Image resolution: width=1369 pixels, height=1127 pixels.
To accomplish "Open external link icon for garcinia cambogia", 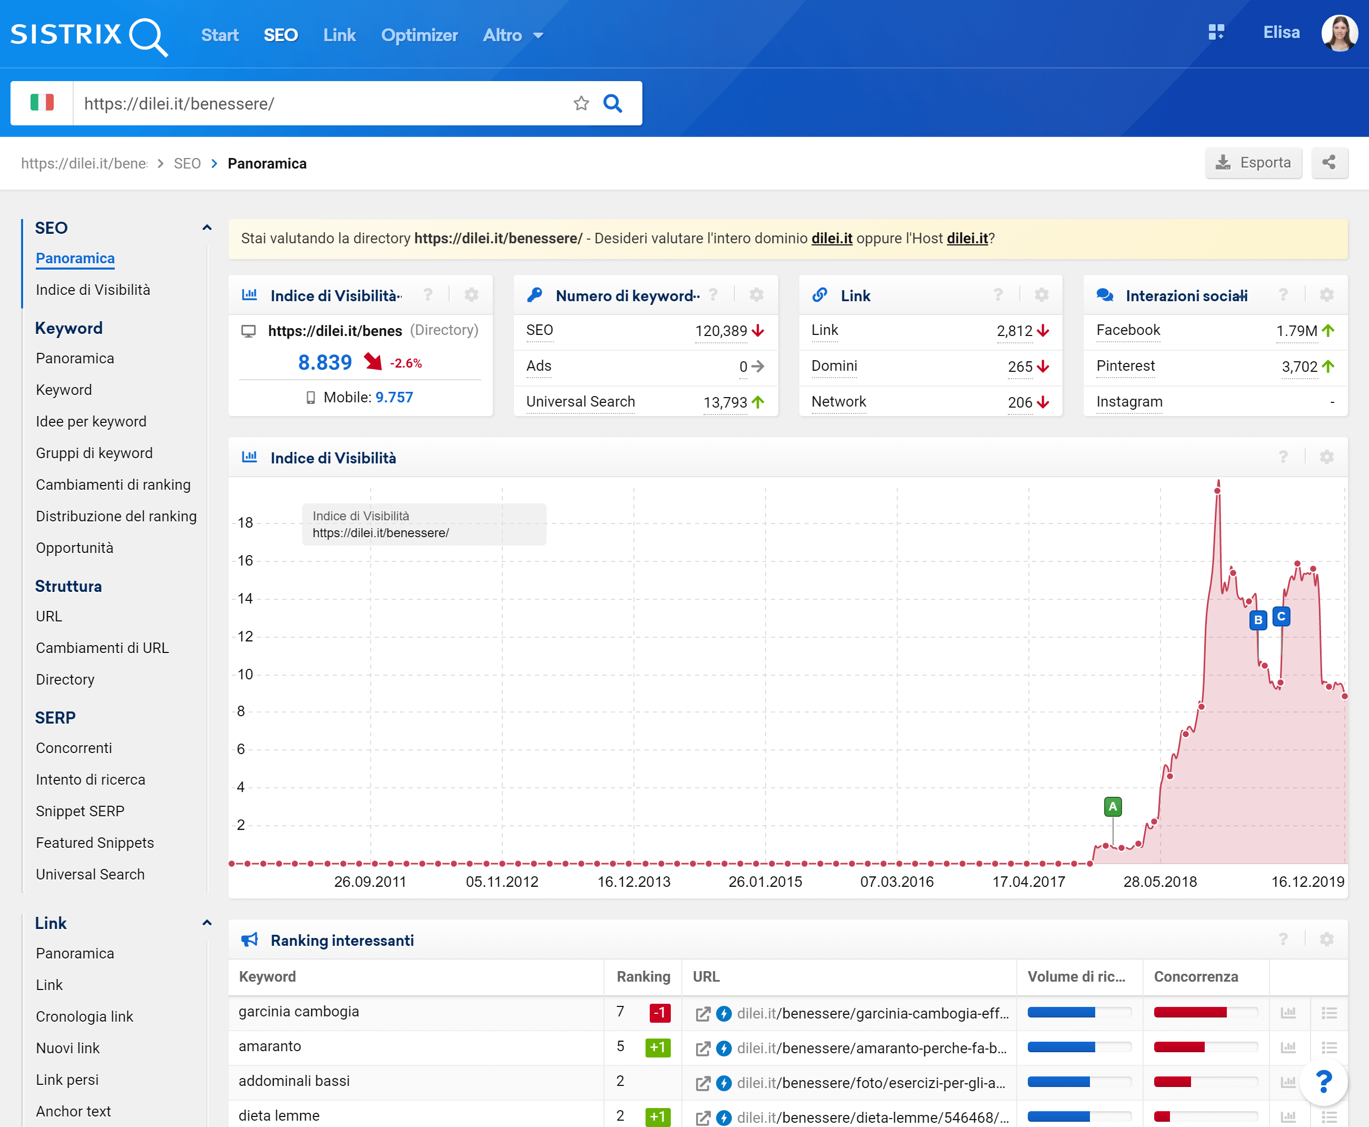I will [x=702, y=1013].
